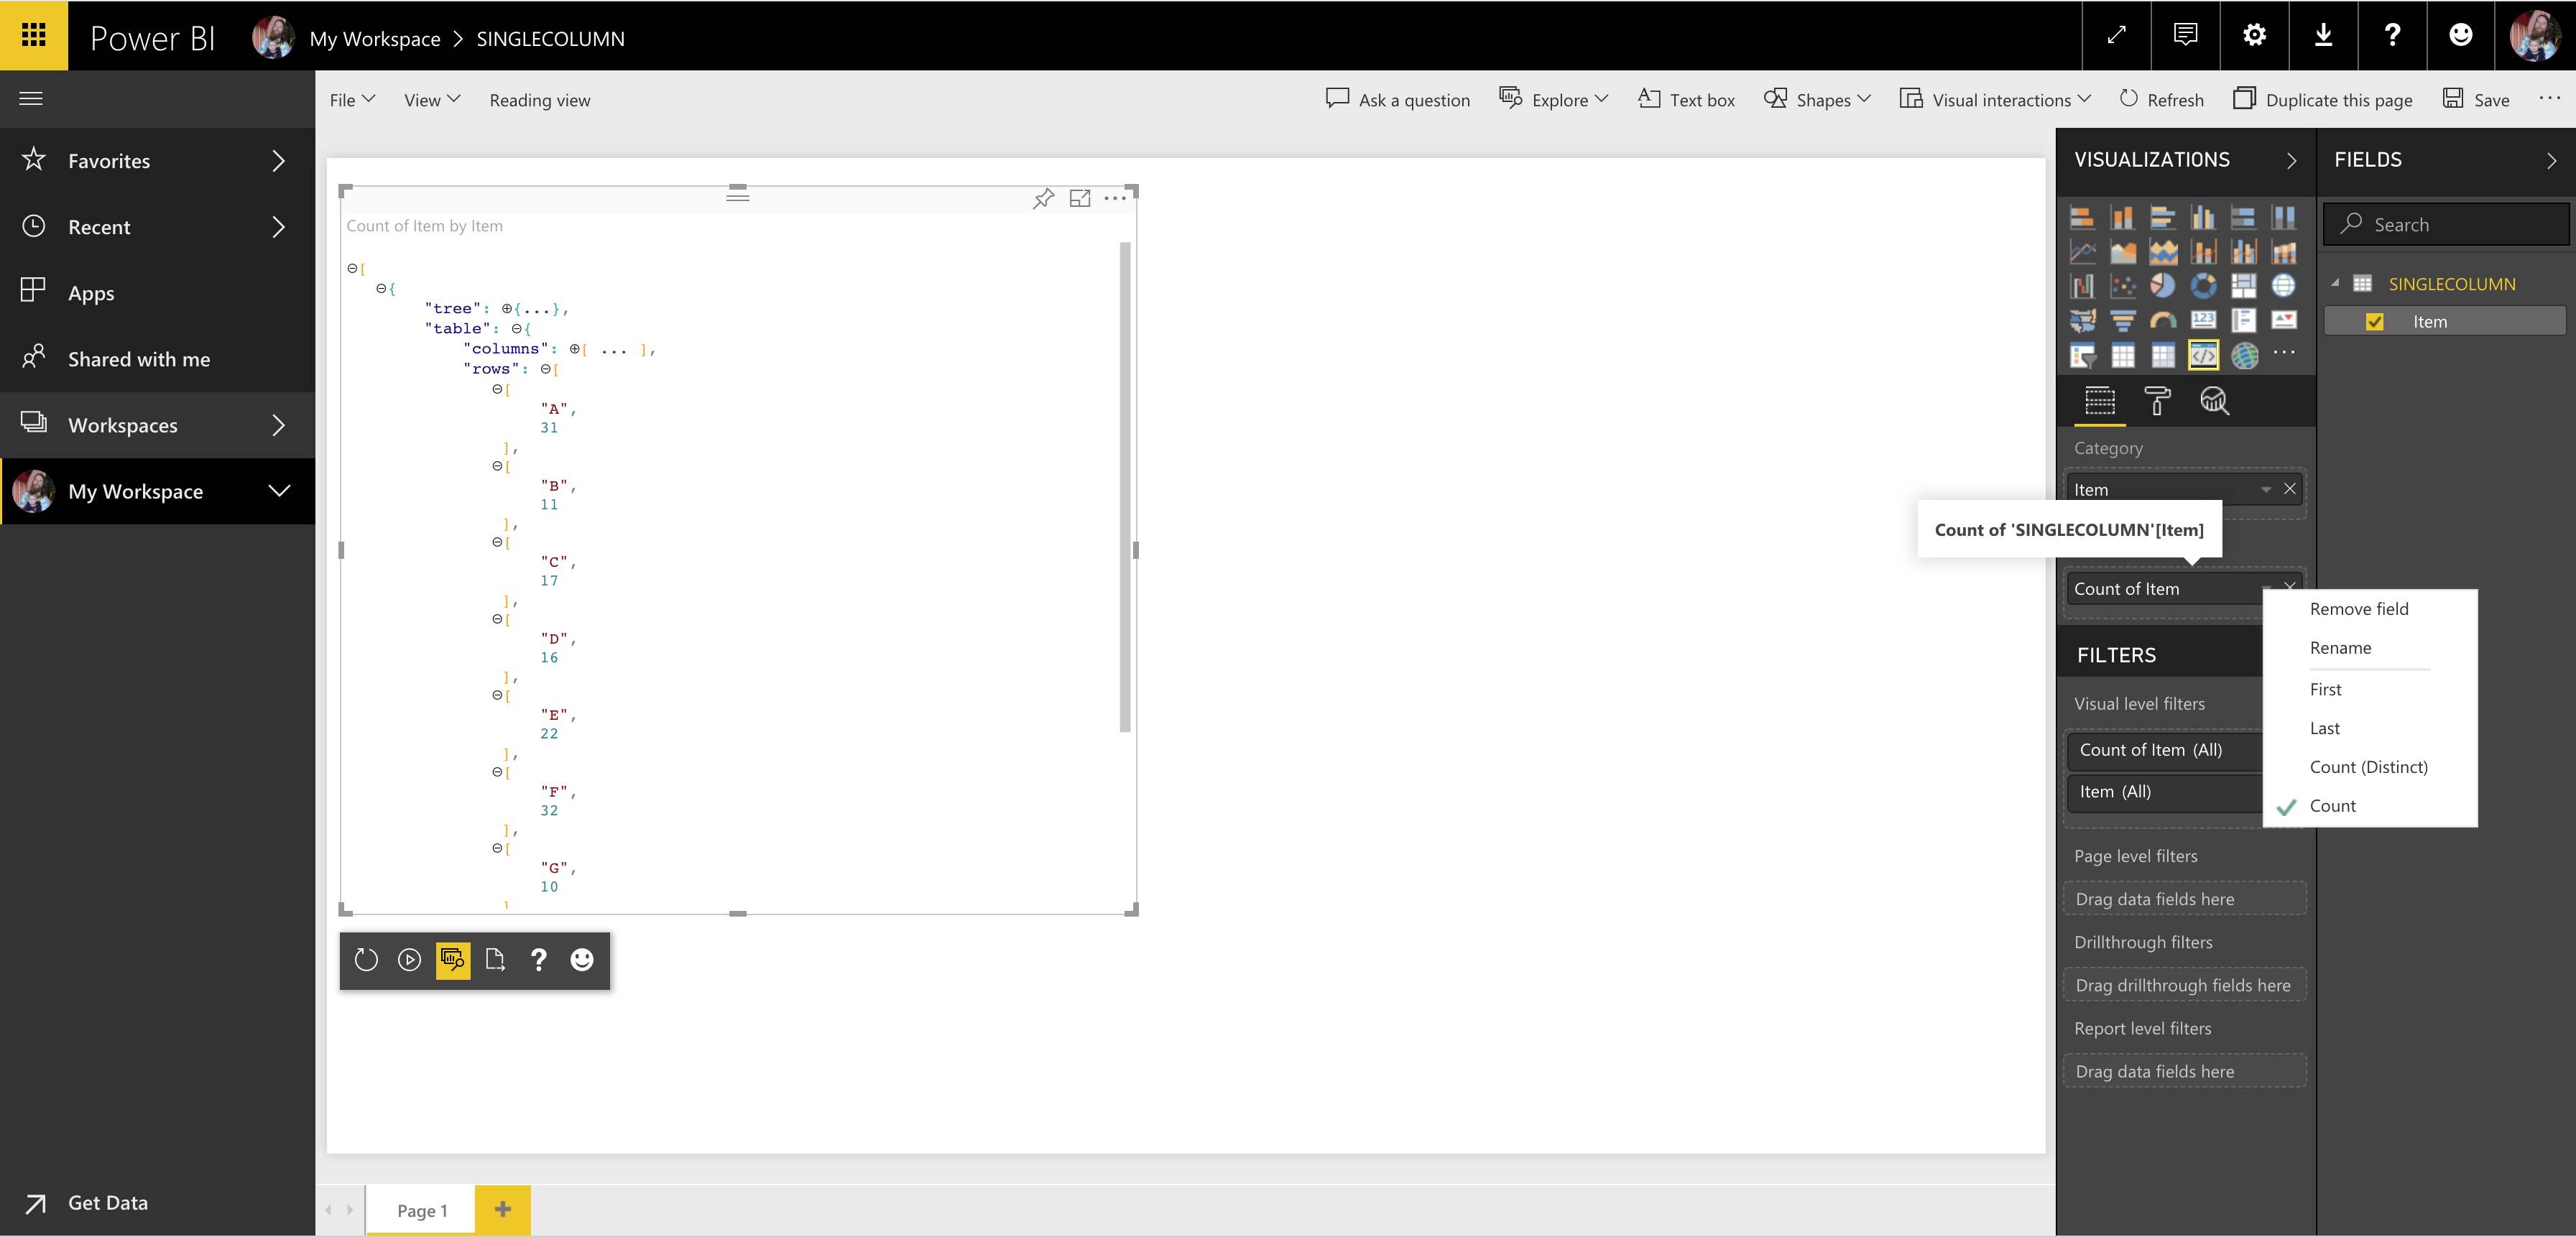Select the donut chart visualization

pos(2203,286)
